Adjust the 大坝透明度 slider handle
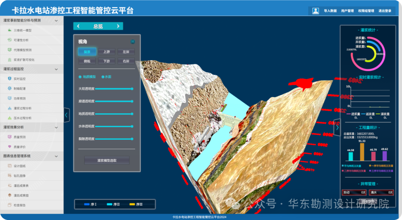 click(132, 89)
